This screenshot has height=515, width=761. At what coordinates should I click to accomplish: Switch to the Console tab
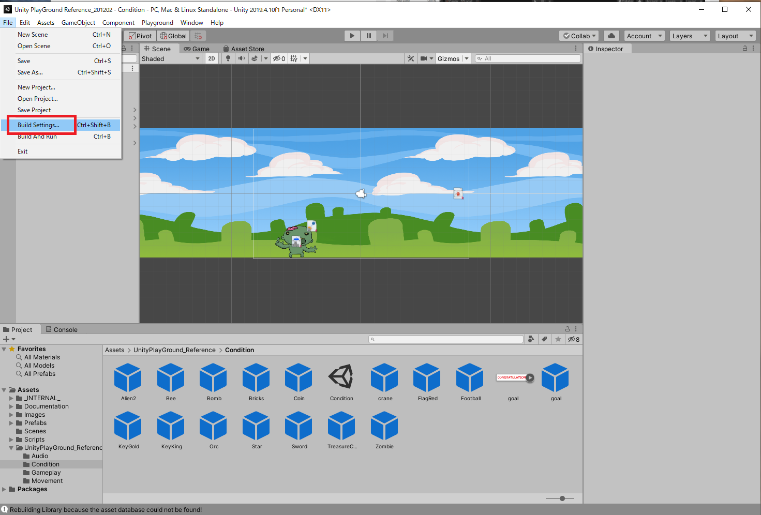pos(62,329)
